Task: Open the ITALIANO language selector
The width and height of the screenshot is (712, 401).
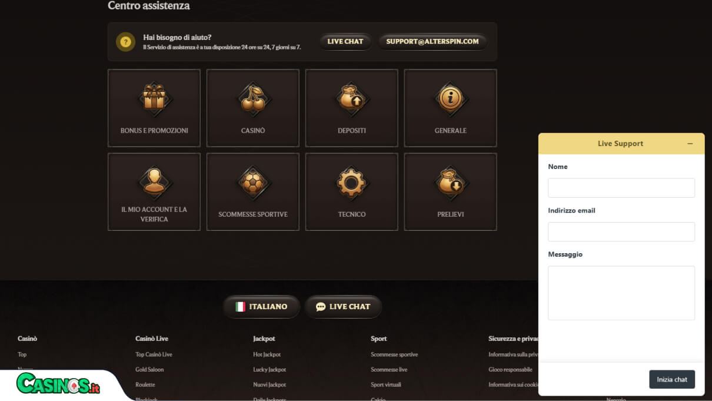Action: coord(261,307)
